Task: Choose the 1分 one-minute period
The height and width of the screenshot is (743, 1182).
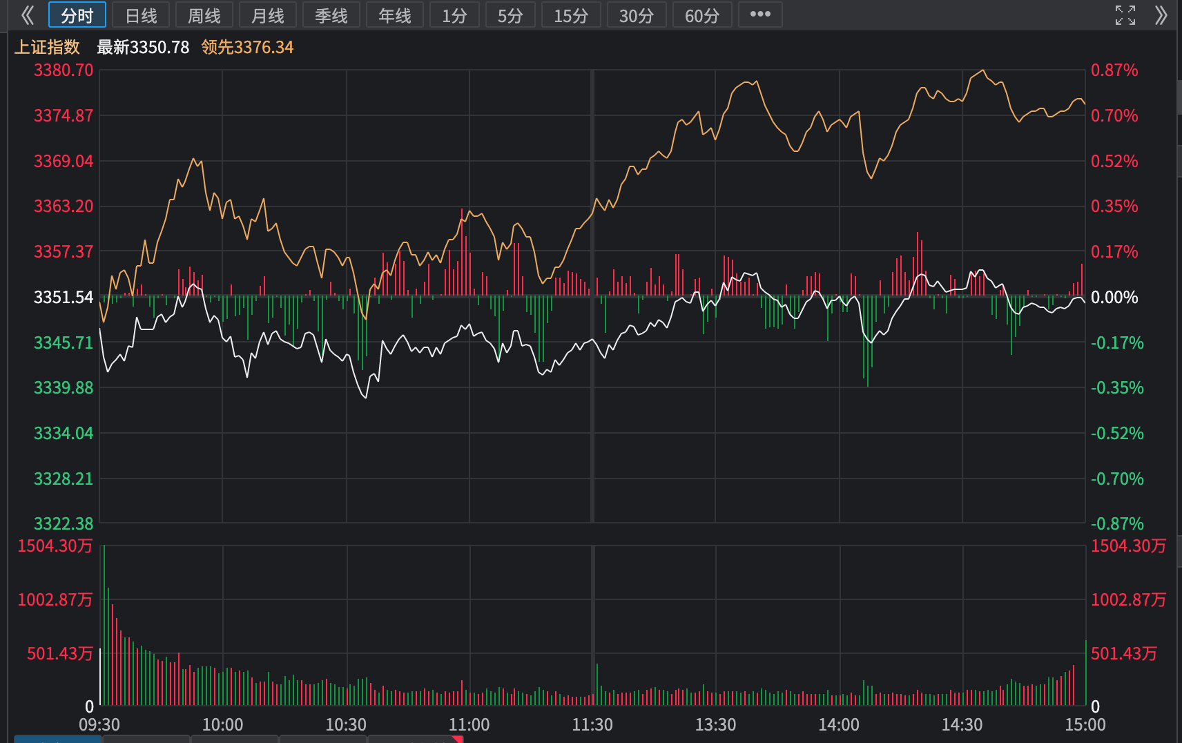Action: coord(454,15)
